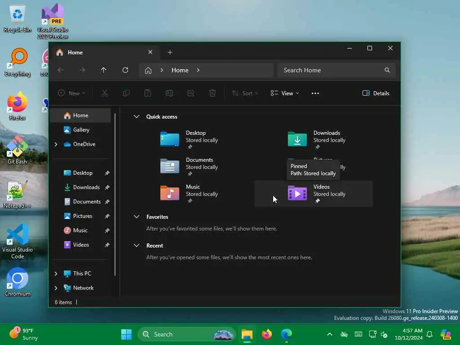The image size is (460, 345).
Task: Select Gallery in the navigation pane
Action: 81,130
